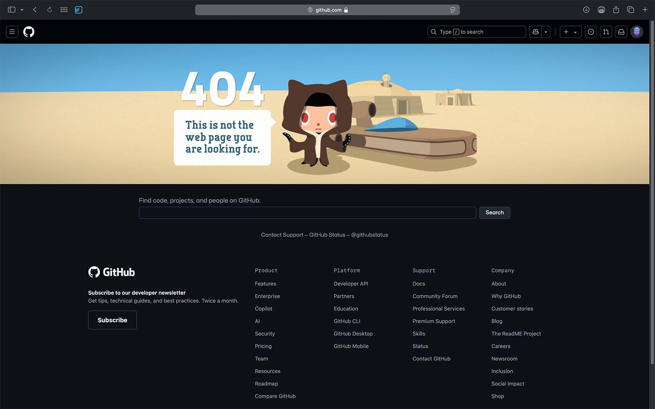This screenshot has width=655, height=409.
Task: Open the About footer link
Action: tap(498, 284)
